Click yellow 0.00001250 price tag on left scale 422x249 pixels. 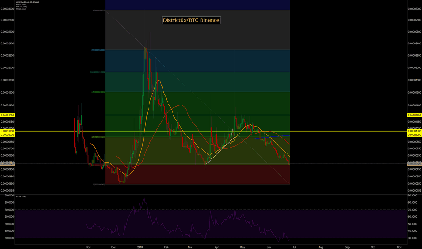point(7,115)
